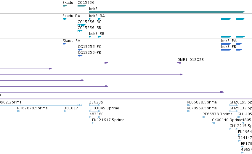The image size is (252, 154).
Task: Select the 381017 feature marker
Action: coord(65,111)
